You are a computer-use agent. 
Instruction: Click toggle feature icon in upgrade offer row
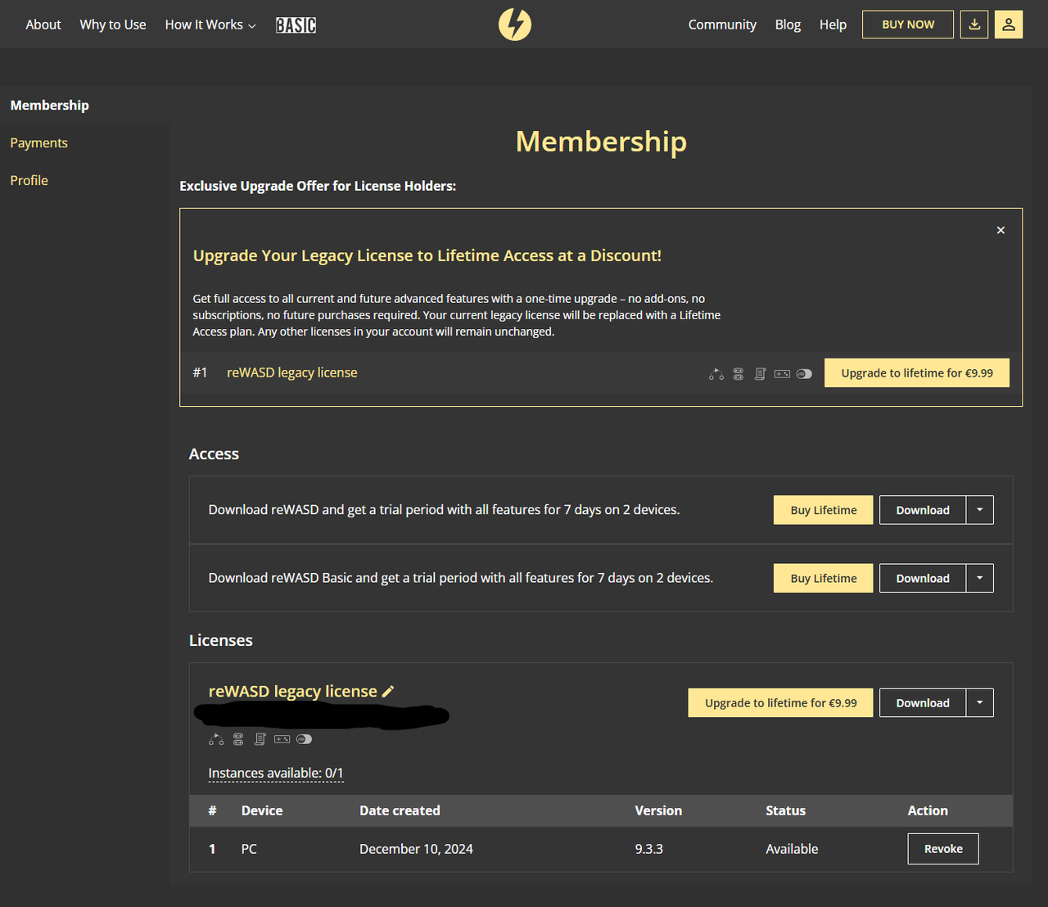pyautogui.click(x=804, y=374)
